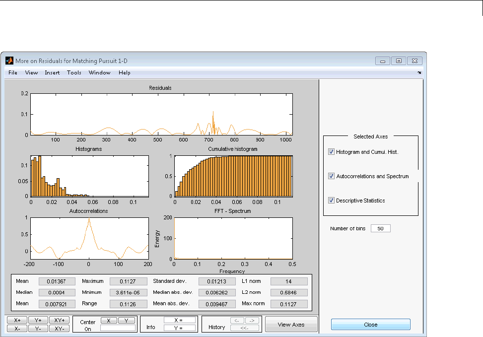Click the View Axes button
483x337 pixels.
291,325
